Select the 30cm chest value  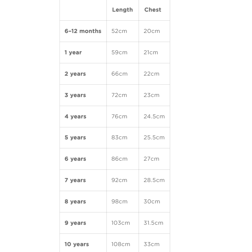tap(152, 202)
